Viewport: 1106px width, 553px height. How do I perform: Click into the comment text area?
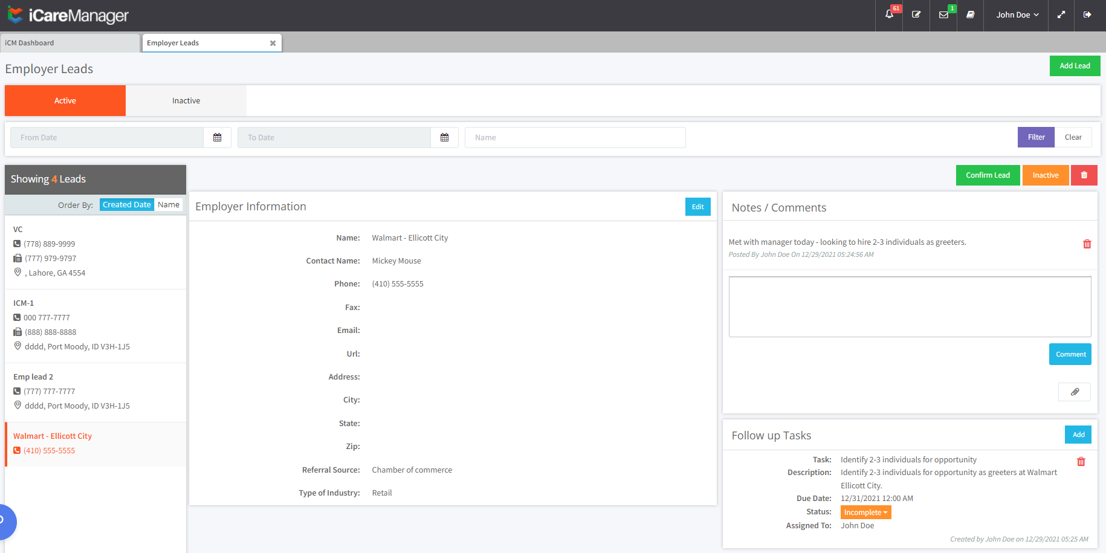point(910,306)
